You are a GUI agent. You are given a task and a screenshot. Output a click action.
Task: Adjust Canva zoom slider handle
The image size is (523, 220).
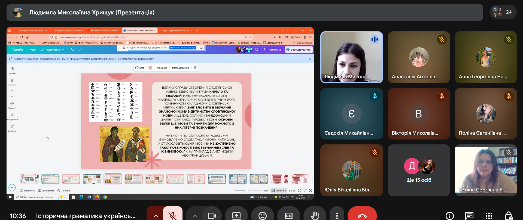tap(247, 191)
